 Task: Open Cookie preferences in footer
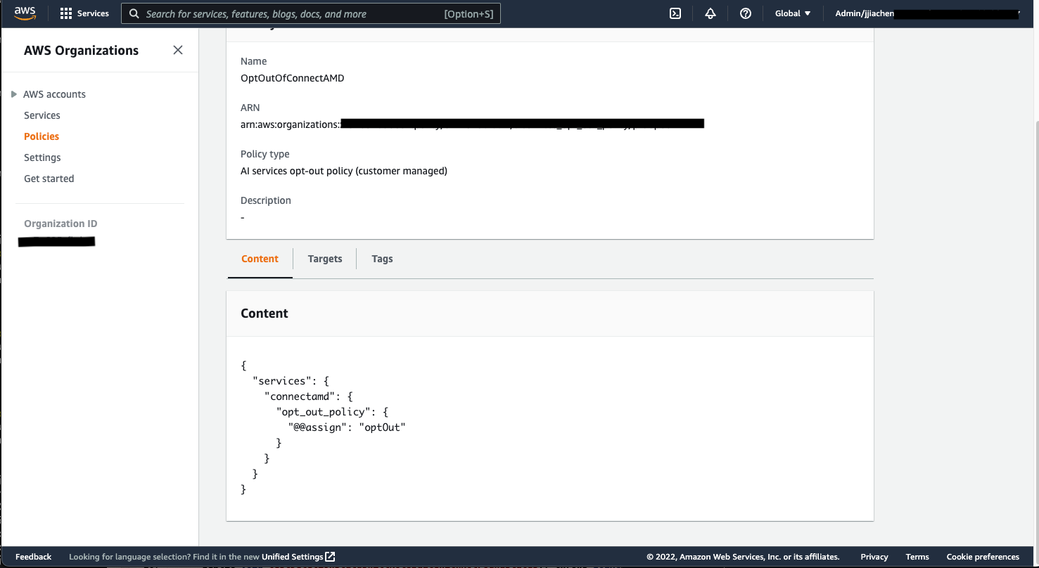(x=983, y=557)
